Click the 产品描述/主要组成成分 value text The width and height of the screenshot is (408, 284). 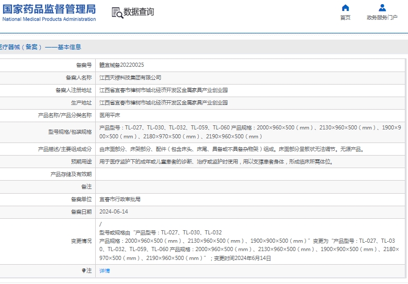[x=231, y=149]
